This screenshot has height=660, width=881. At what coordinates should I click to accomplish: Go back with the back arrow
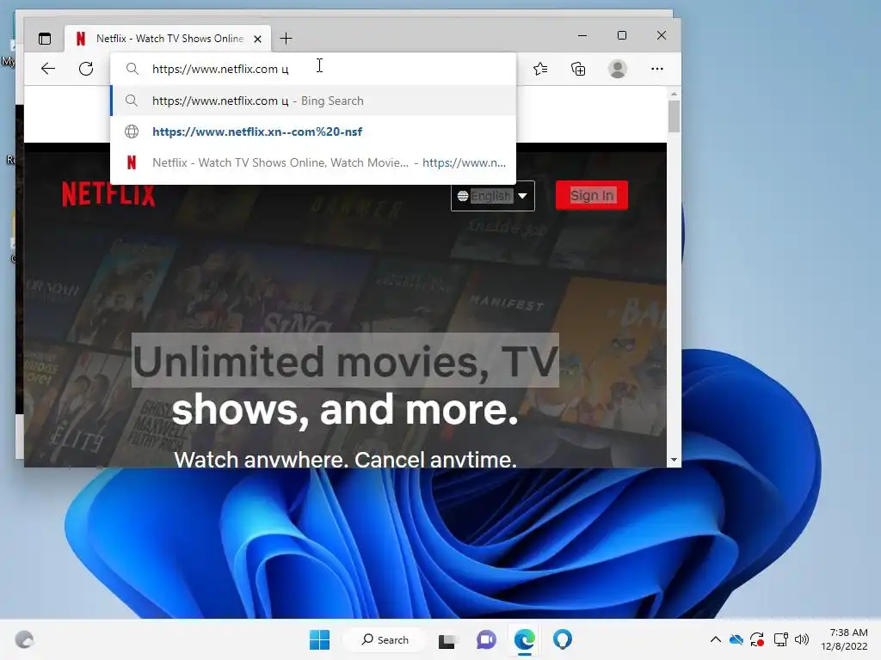coord(48,69)
